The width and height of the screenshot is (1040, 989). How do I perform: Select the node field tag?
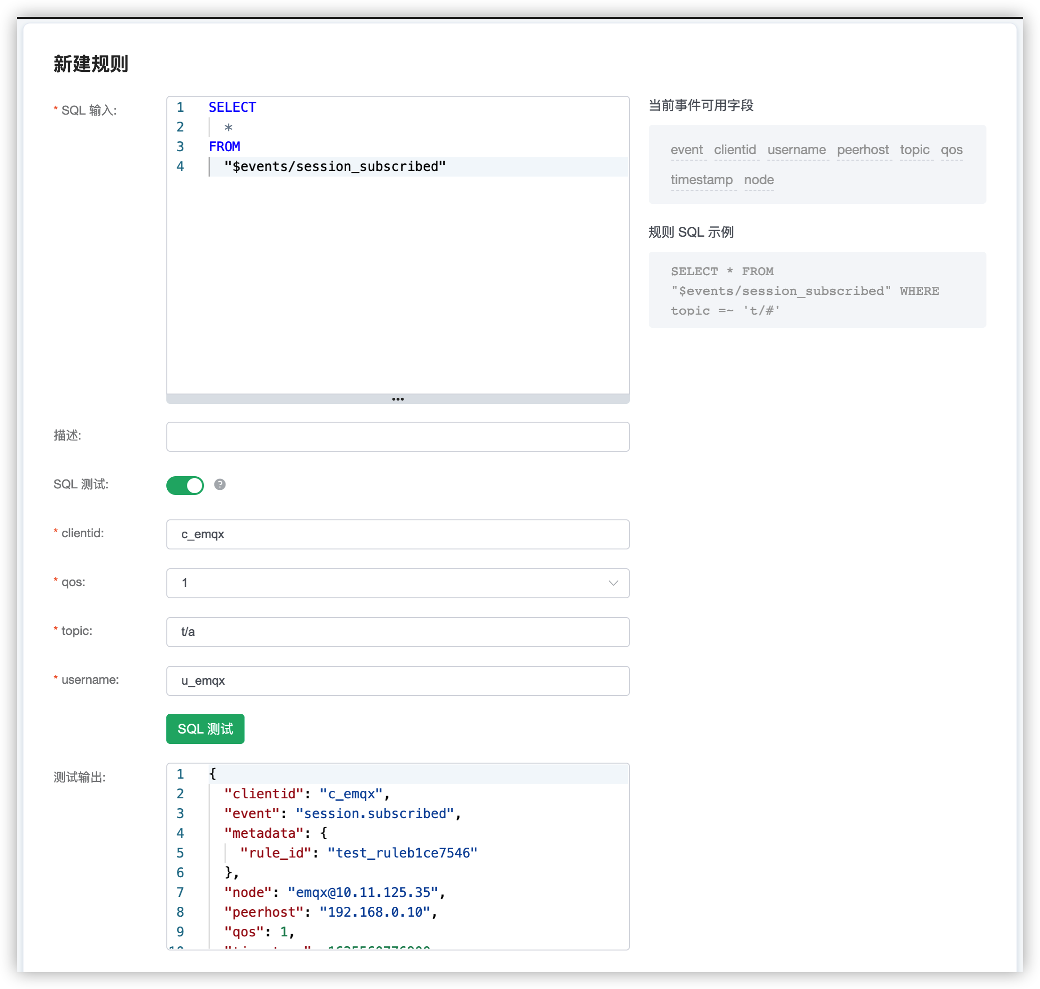[758, 180]
